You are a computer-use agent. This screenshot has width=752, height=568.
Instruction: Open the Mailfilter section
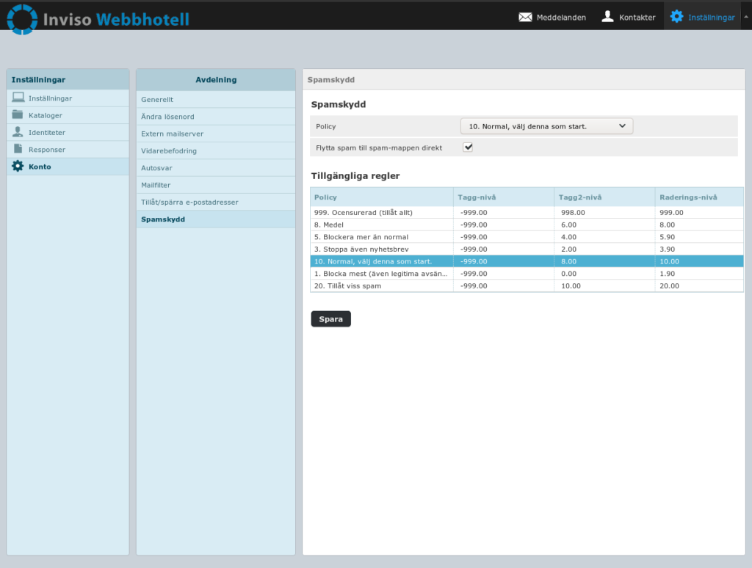pyautogui.click(x=156, y=185)
